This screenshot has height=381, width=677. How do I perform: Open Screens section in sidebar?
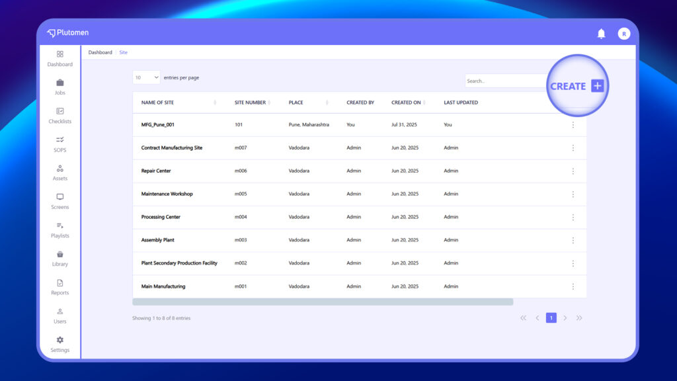pos(60,201)
